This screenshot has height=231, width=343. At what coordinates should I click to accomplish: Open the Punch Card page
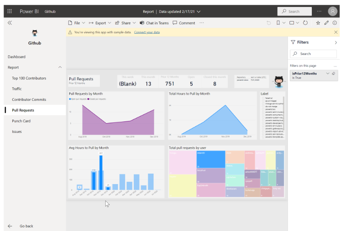click(x=21, y=121)
